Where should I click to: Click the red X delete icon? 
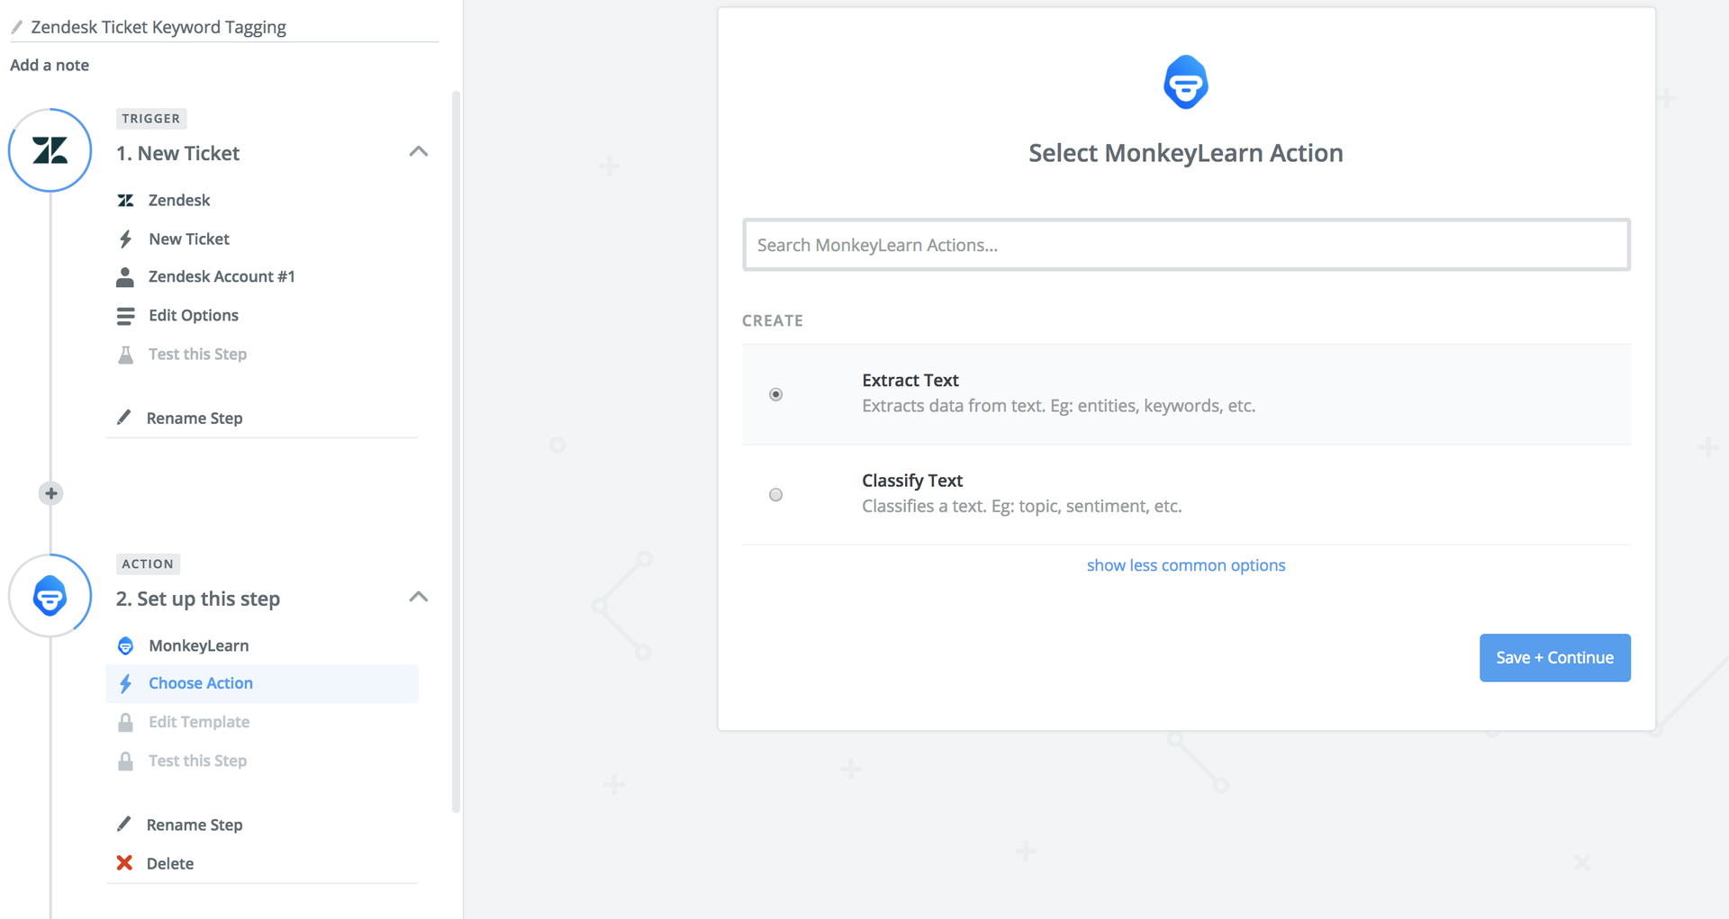click(x=124, y=863)
